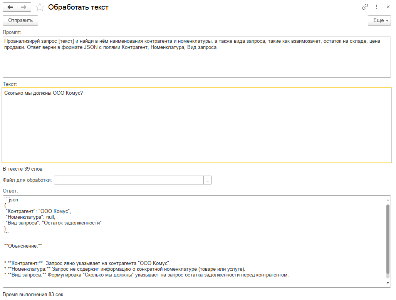Copy link via the chain icon

(x=365, y=7)
